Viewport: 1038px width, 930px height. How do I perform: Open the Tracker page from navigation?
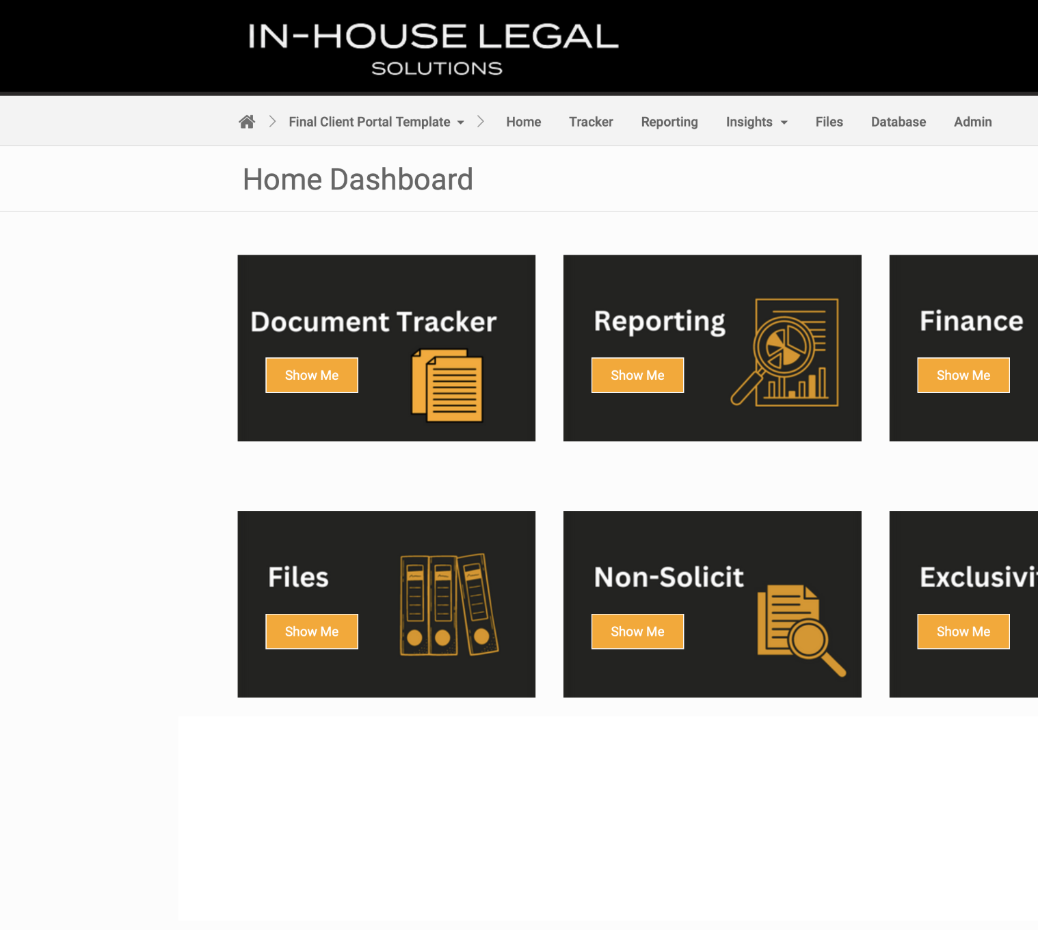point(591,122)
